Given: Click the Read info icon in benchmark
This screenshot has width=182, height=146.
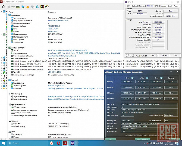Looking at the screenshot, I should 132,78.
